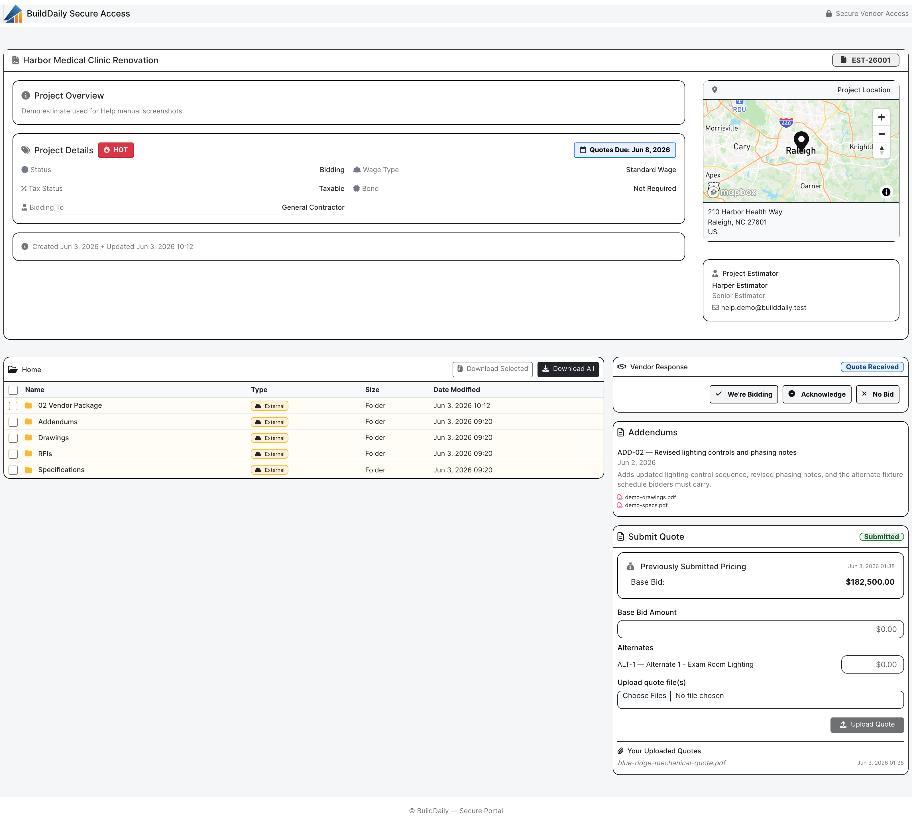The image size is (912, 824).
Task: Click the Your Uploaded Quotes paperclip icon
Action: click(x=621, y=751)
